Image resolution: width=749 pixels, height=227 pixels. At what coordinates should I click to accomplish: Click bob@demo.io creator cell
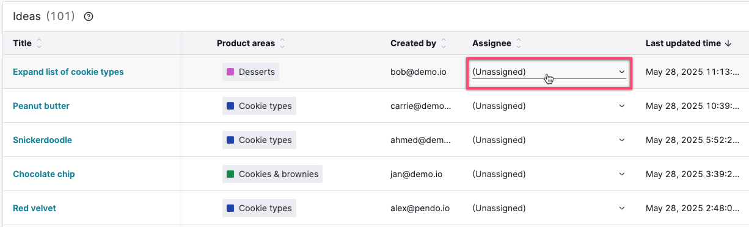pyautogui.click(x=418, y=72)
